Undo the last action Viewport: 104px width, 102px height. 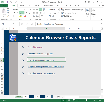pyautogui.click(x=11, y=2)
